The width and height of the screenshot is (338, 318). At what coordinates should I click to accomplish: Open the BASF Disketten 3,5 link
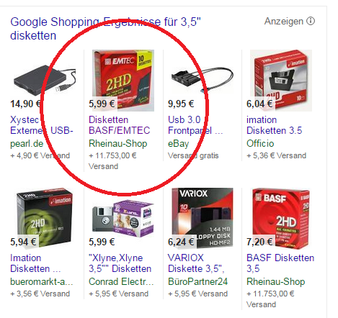click(x=280, y=263)
